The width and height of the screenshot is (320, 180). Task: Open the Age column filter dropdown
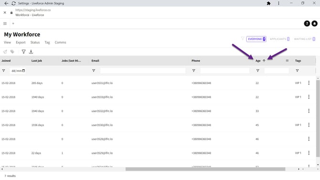click(258, 71)
